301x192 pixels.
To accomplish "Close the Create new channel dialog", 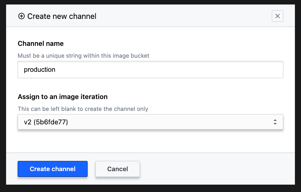I will click(x=277, y=16).
